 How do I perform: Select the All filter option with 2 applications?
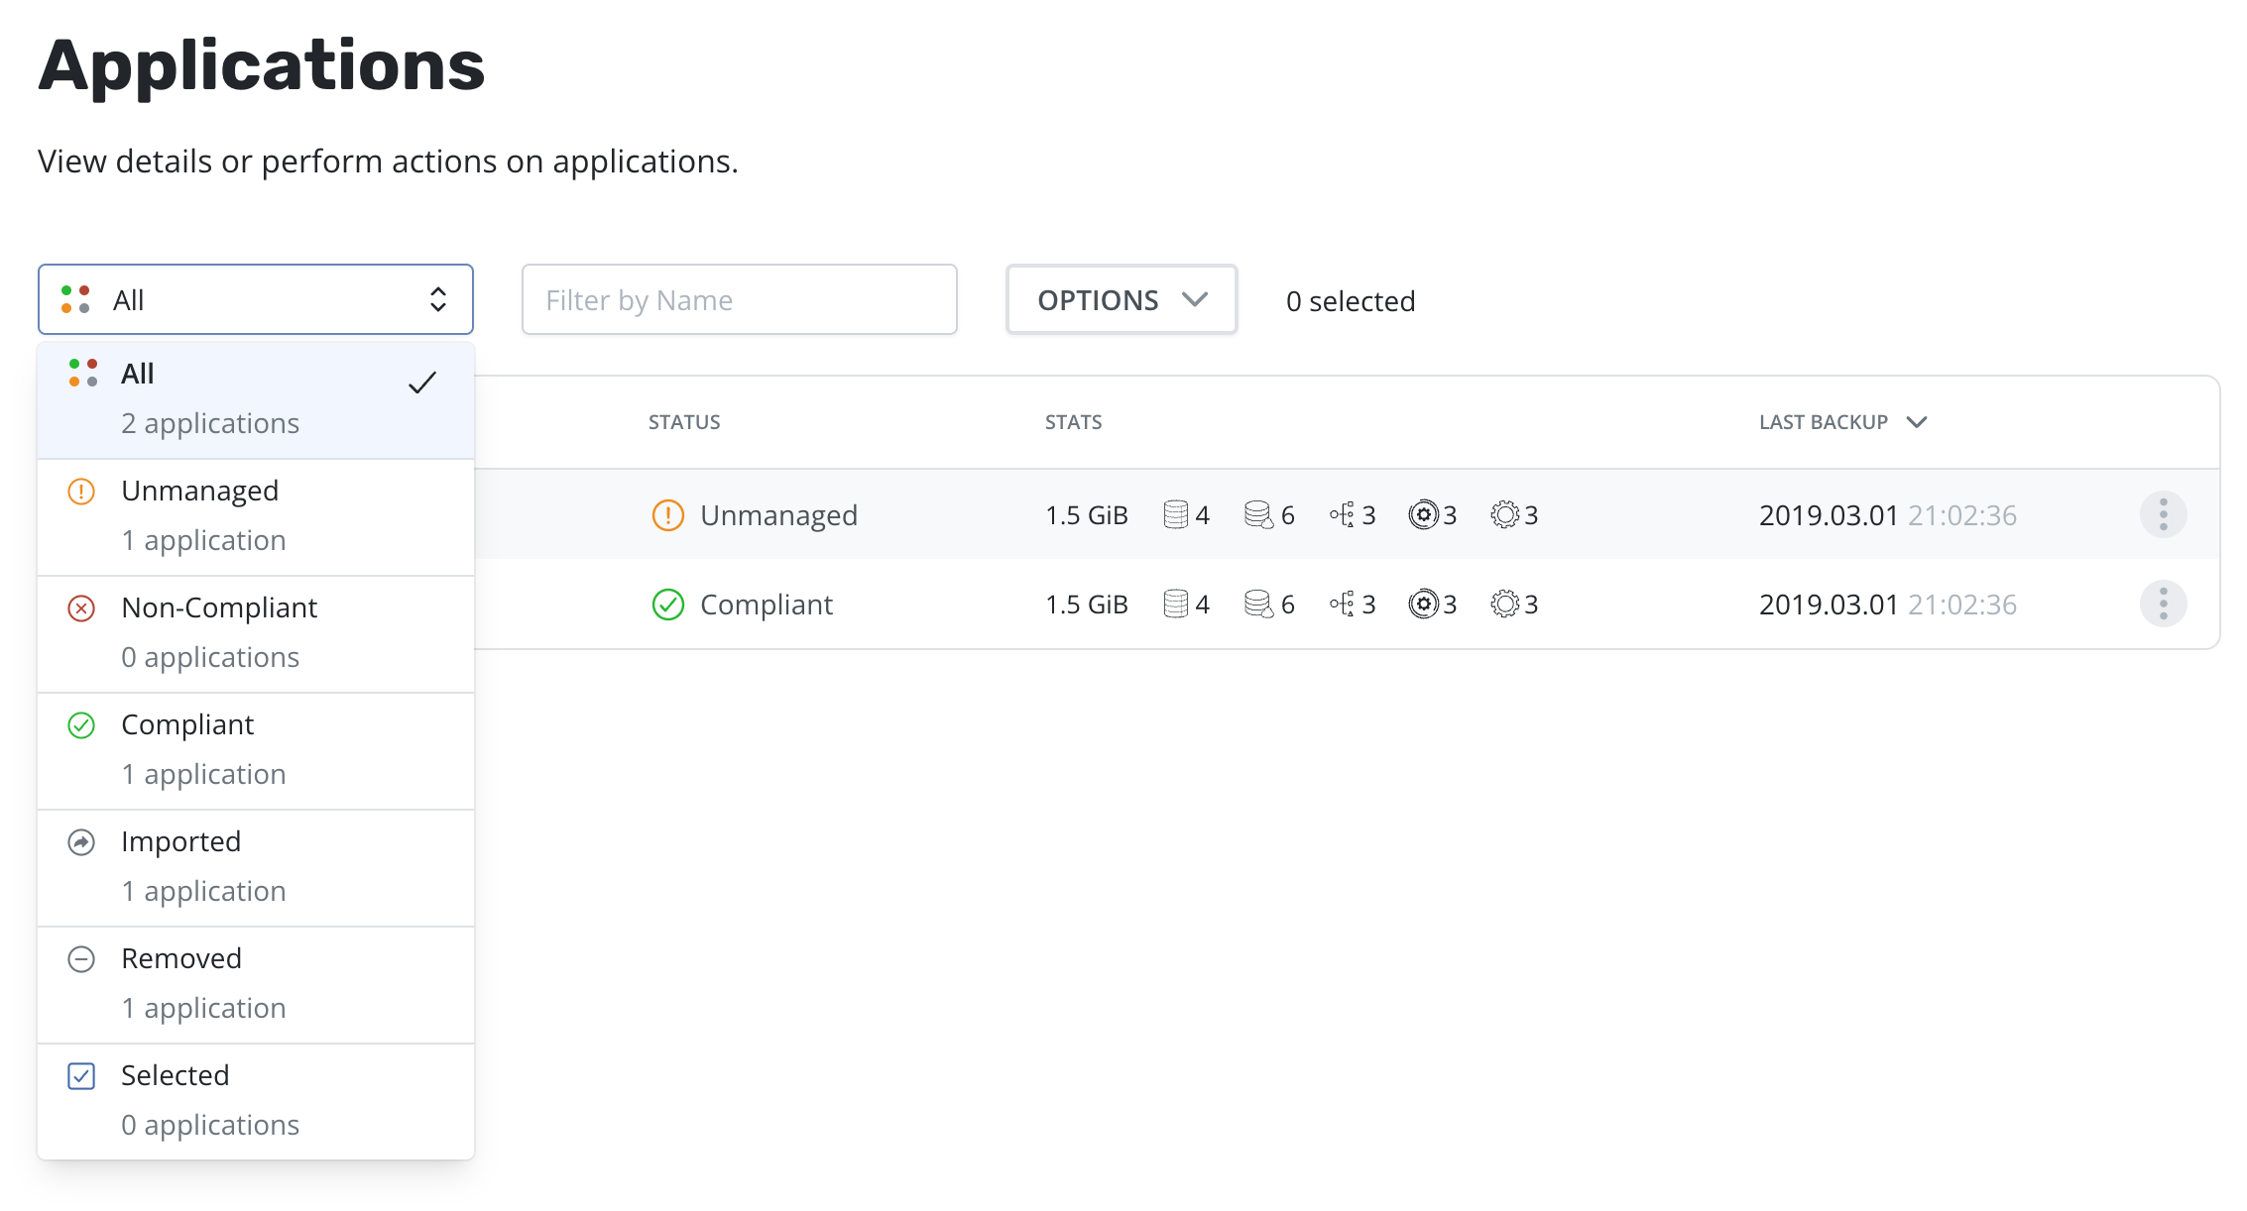point(256,399)
